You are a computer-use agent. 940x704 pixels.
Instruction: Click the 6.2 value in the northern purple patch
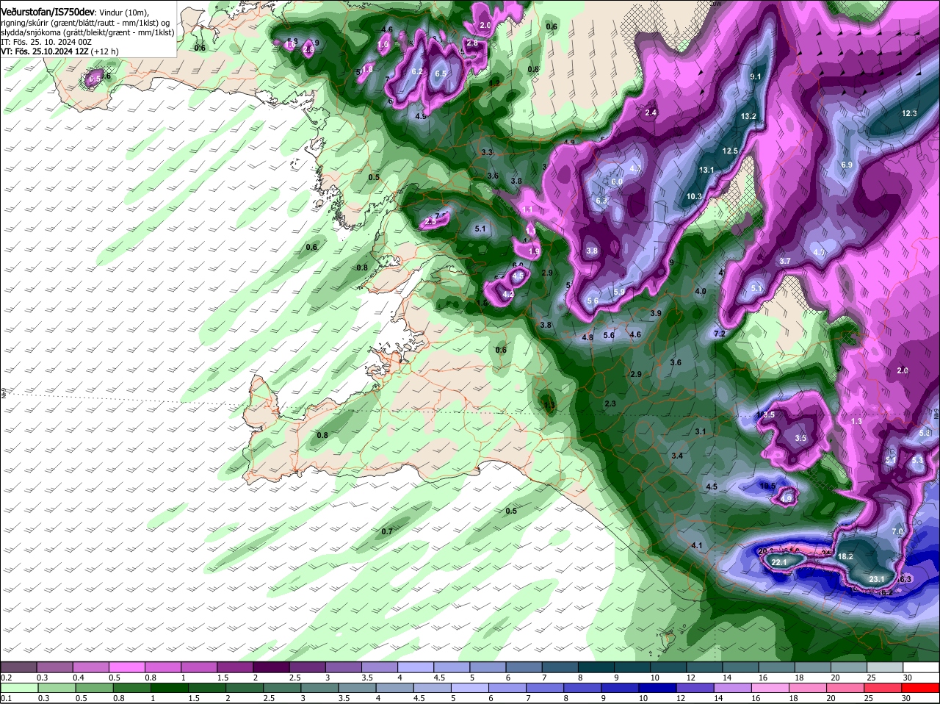pyautogui.click(x=417, y=71)
